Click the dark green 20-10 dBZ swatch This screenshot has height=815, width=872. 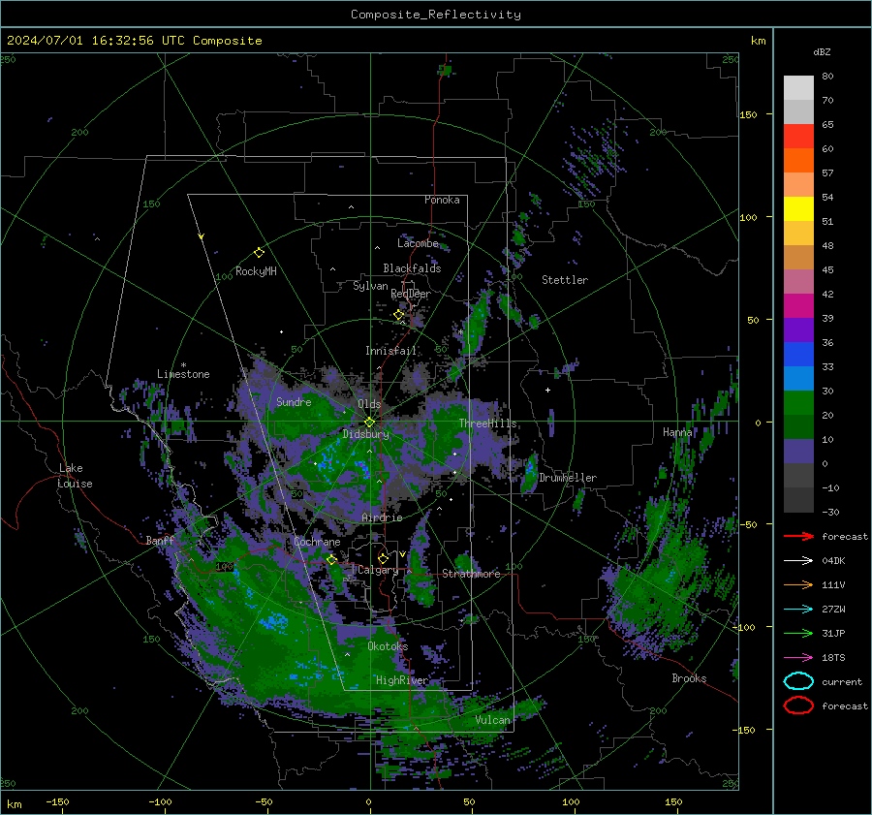[x=798, y=426]
